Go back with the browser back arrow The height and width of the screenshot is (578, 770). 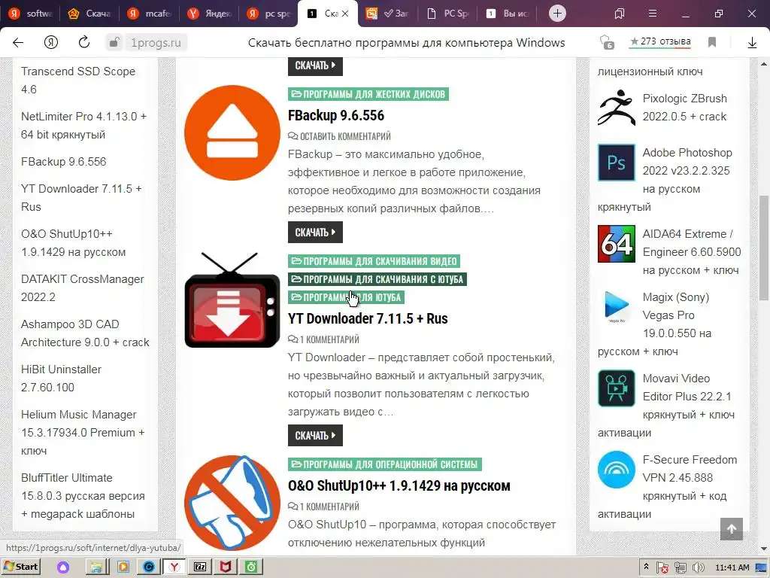click(18, 43)
